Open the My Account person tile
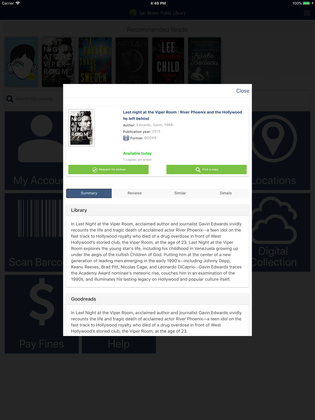This screenshot has height=420, width=315. [34, 150]
